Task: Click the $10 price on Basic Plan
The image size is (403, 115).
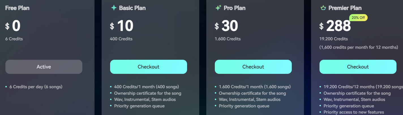Action: (x=122, y=26)
